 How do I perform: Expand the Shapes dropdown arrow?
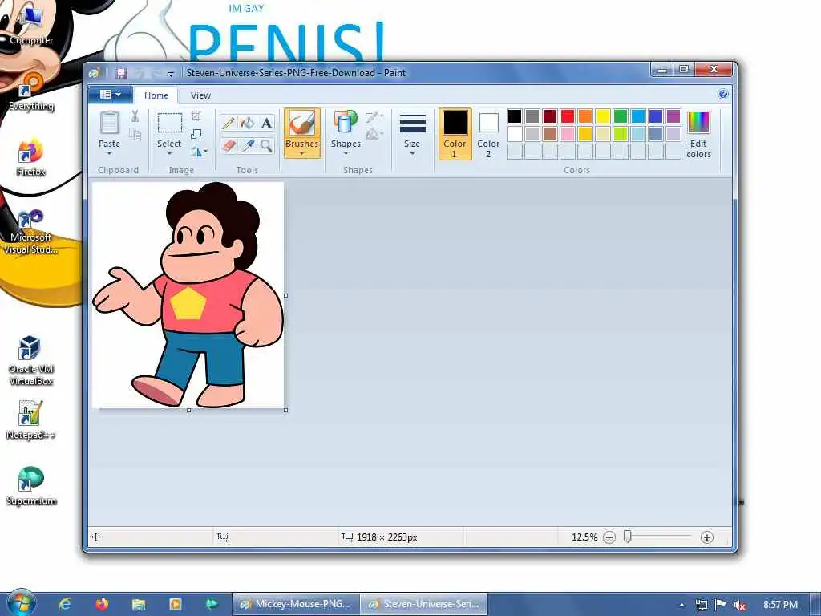click(346, 154)
